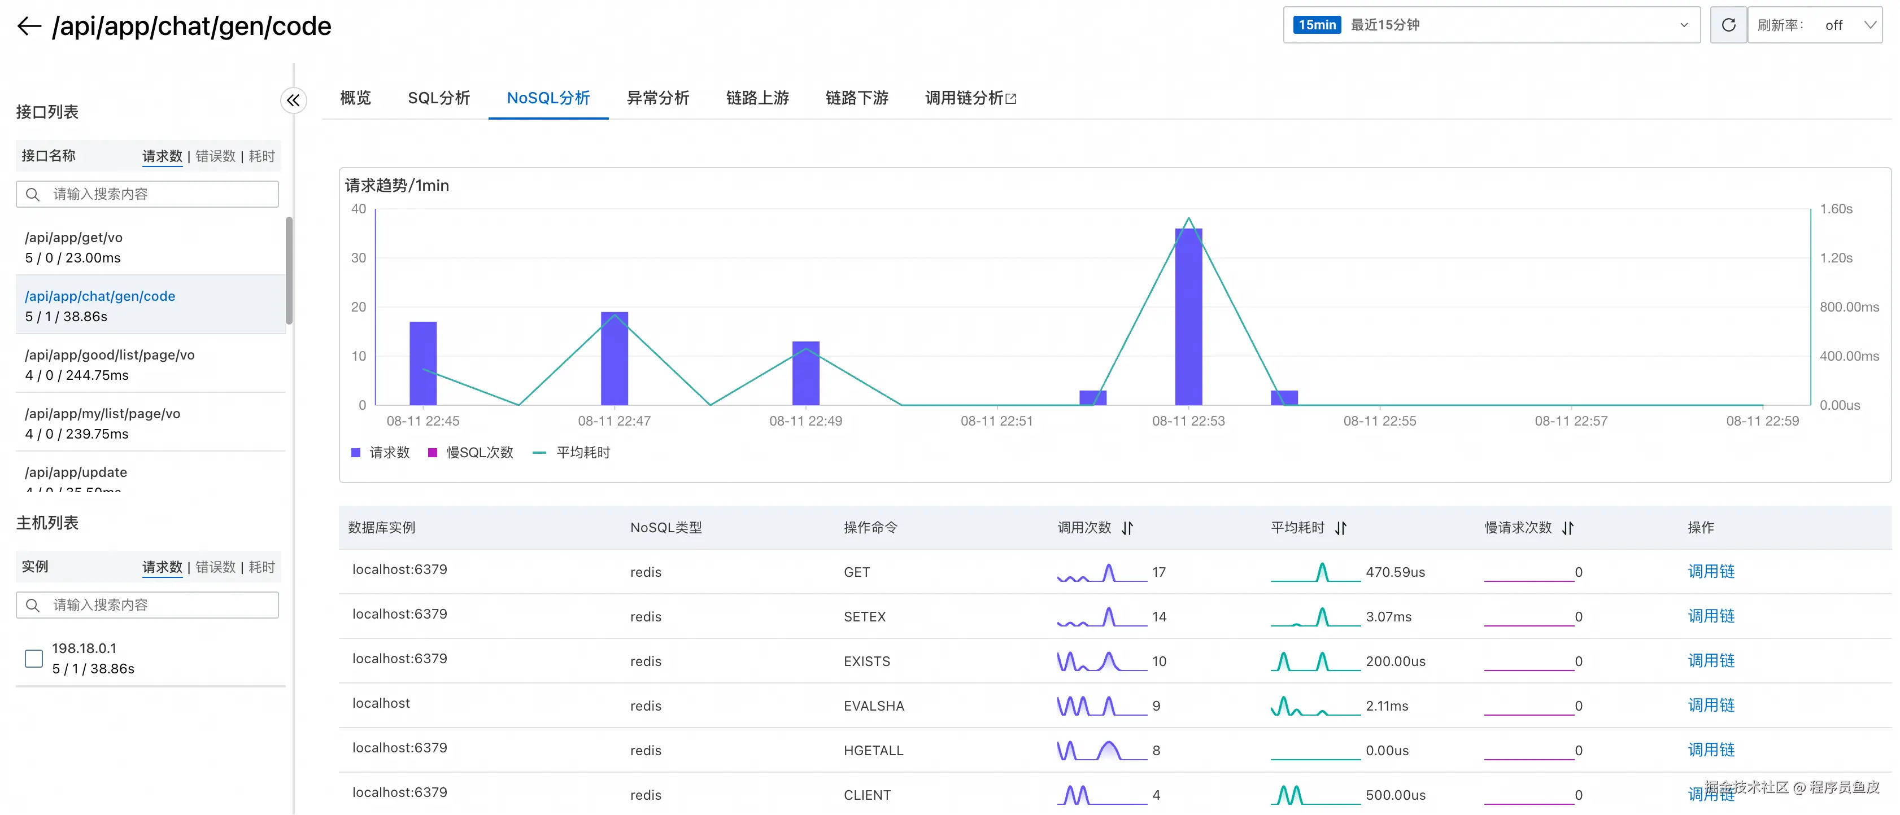Sort the 接口列表 by 耗时
Viewport: 1900px width, 815px height.
262,156
